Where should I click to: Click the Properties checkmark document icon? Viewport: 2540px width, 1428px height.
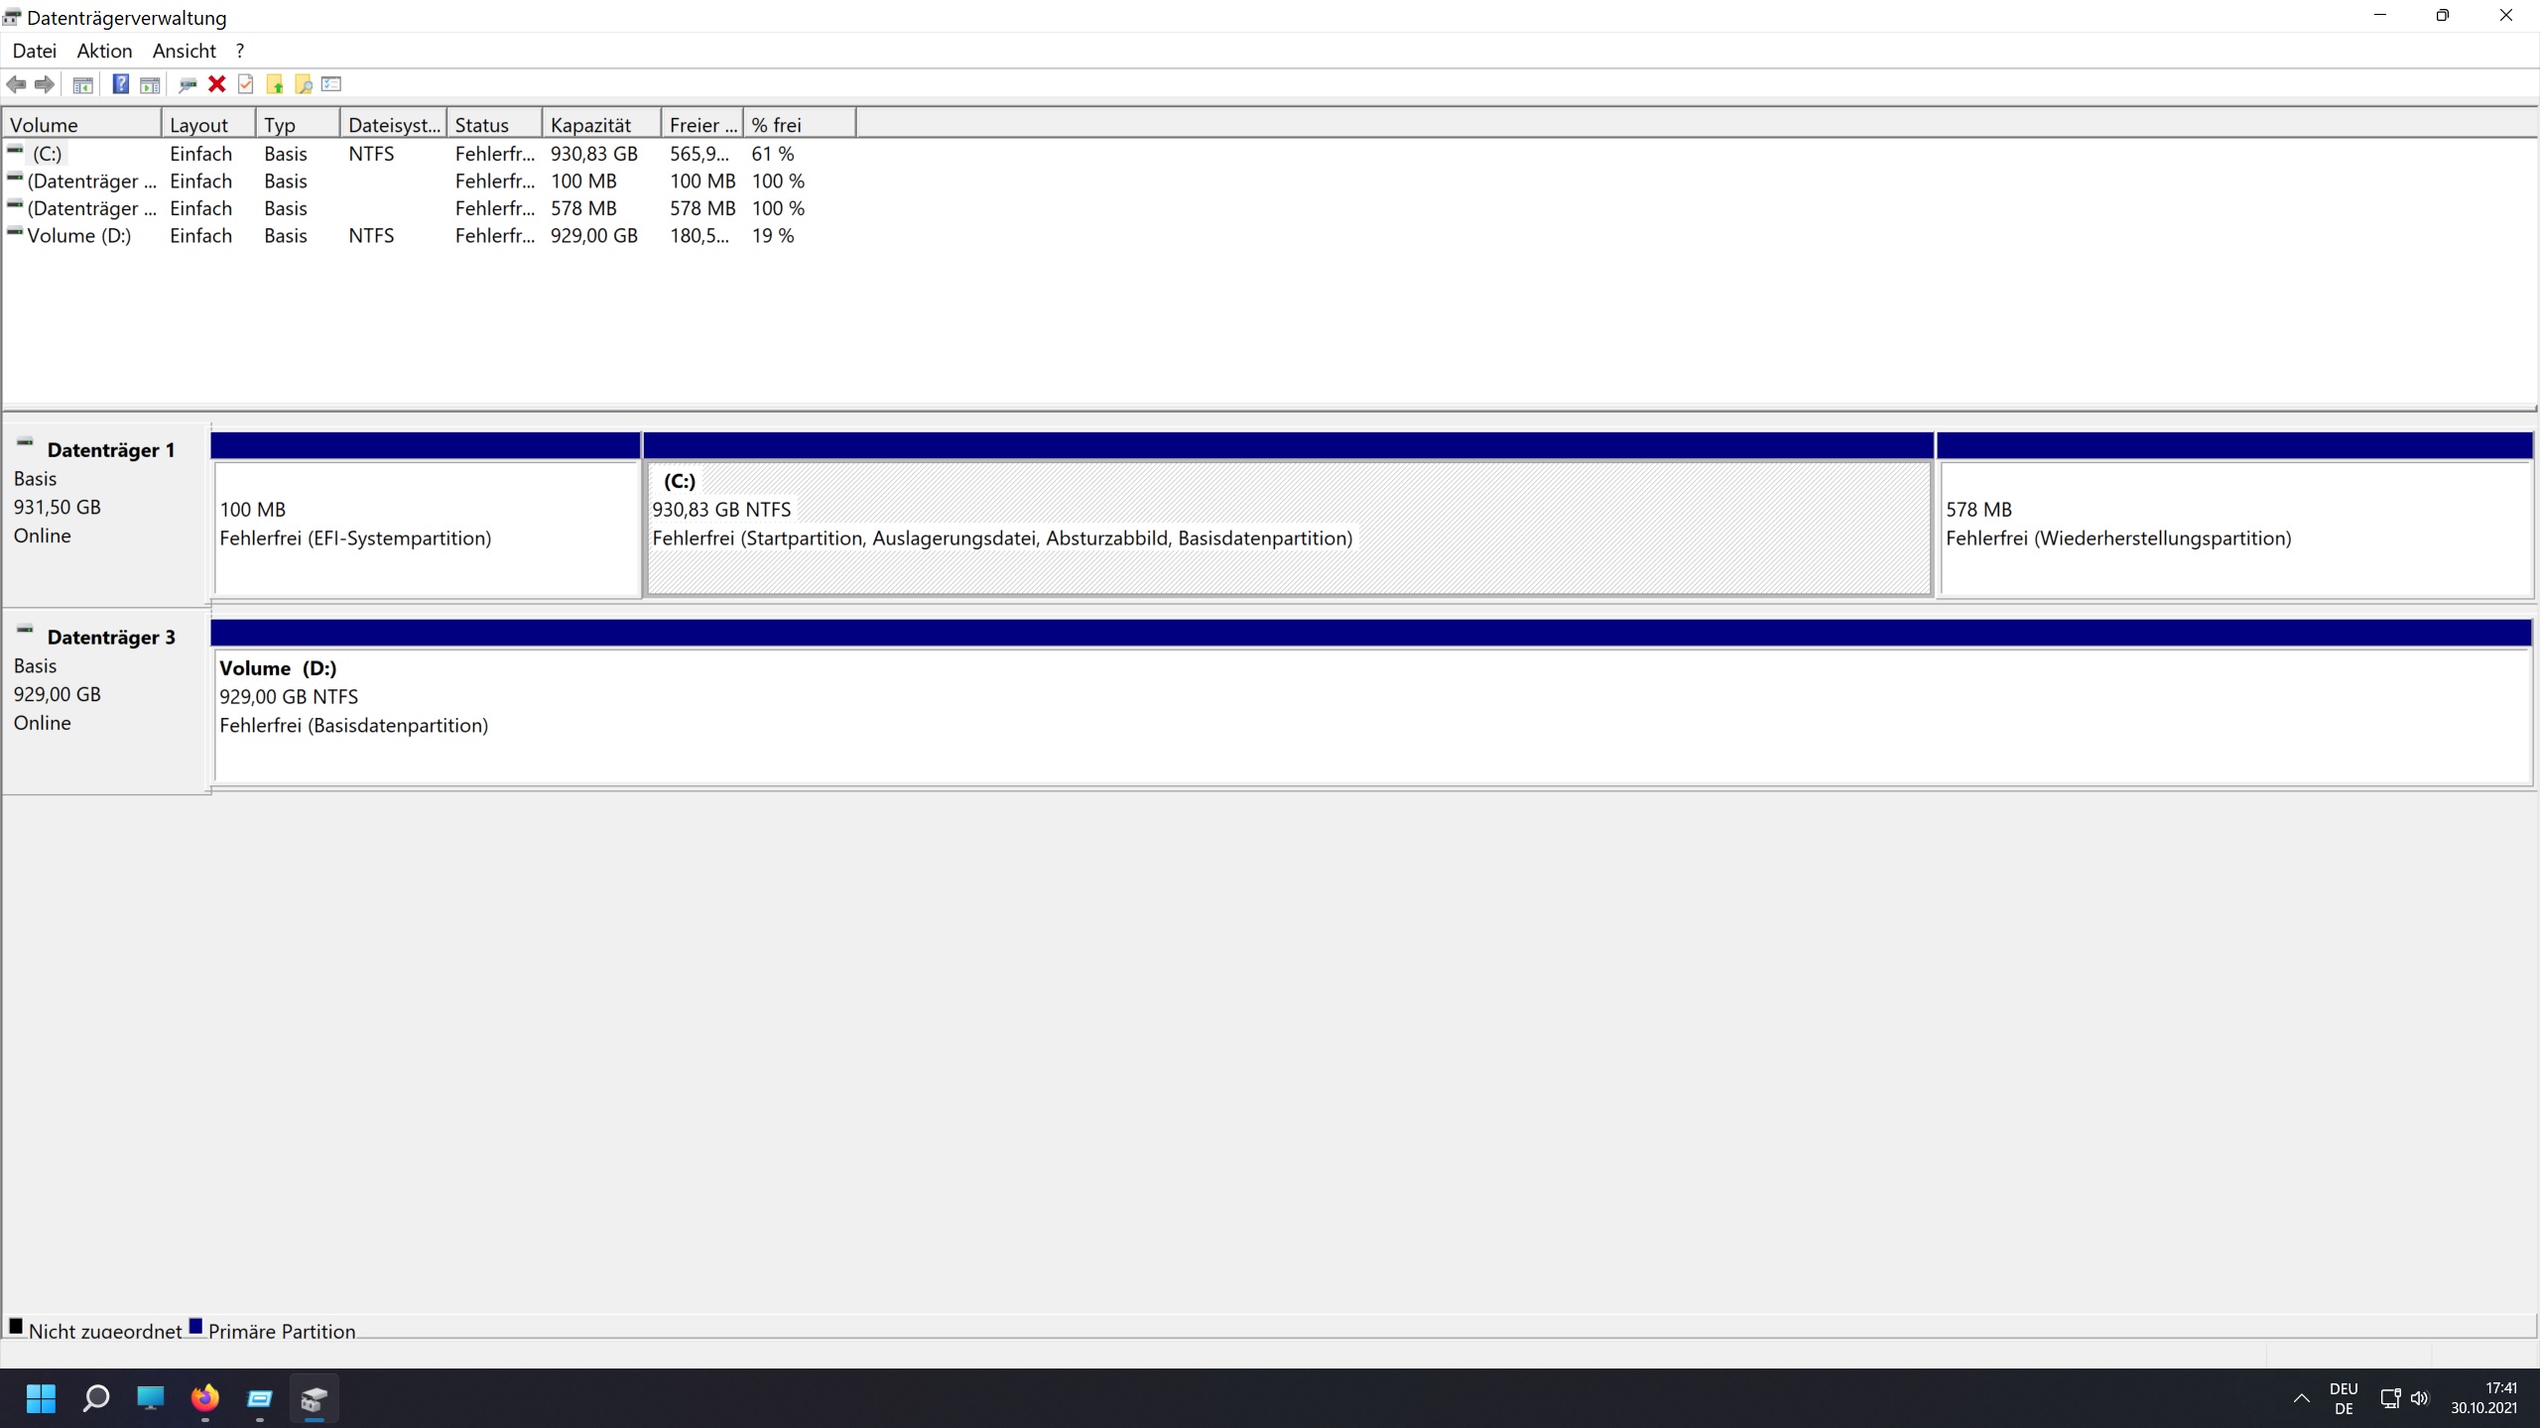pyautogui.click(x=246, y=84)
